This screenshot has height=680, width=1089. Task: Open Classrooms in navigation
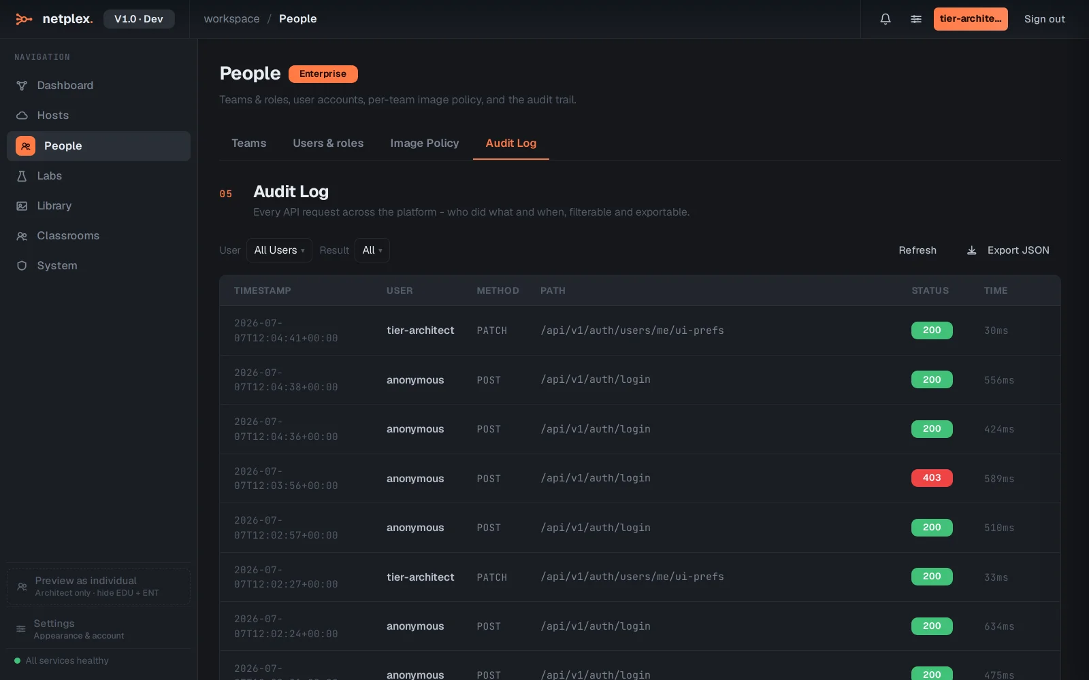point(99,236)
